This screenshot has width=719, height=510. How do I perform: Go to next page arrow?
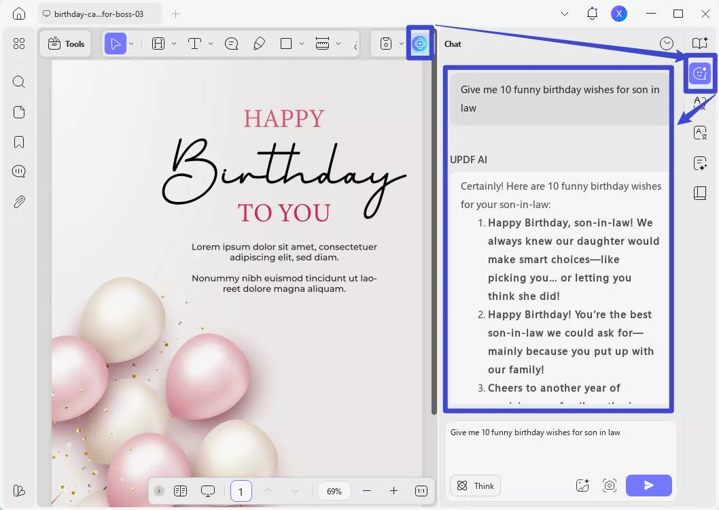[x=296, y=491]
